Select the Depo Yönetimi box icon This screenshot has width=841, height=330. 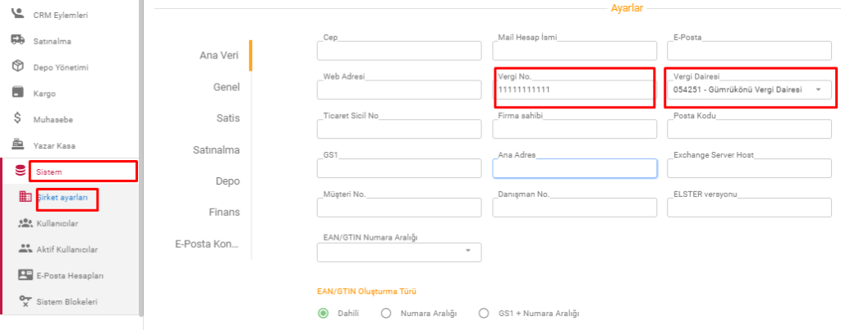point(18,66)
